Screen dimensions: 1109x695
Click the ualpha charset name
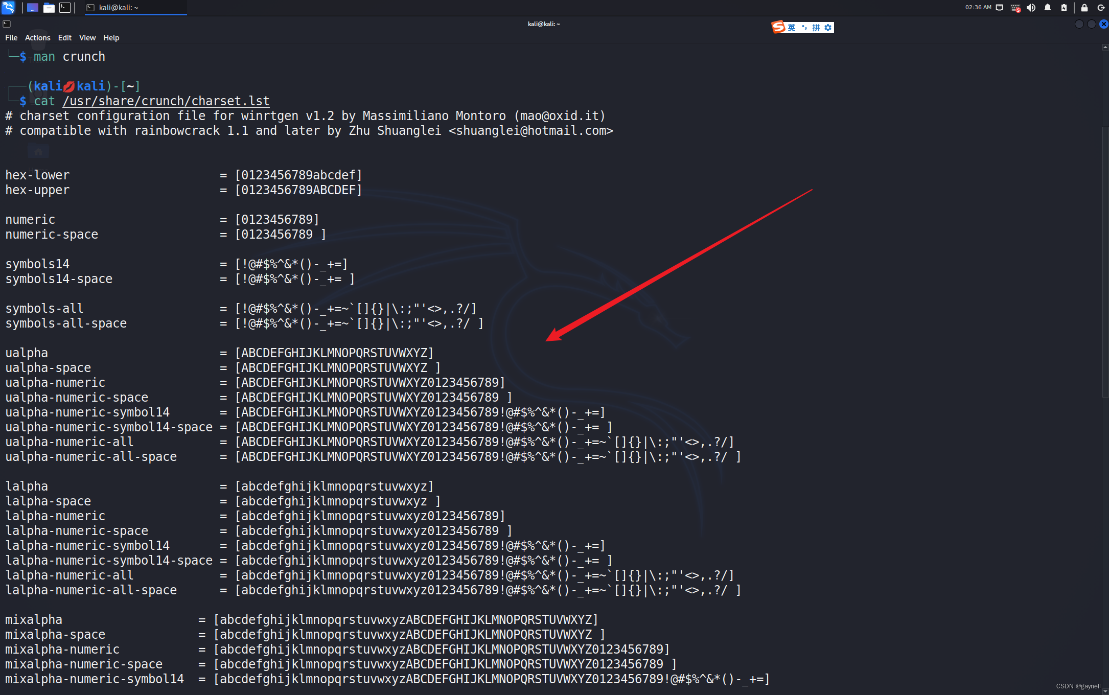27,353
